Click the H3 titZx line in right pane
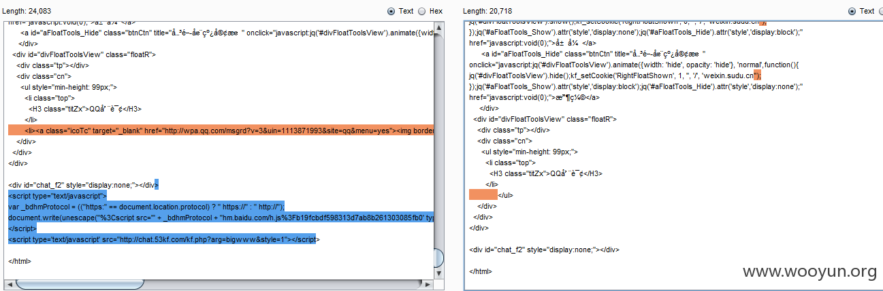 pos(546,173)
